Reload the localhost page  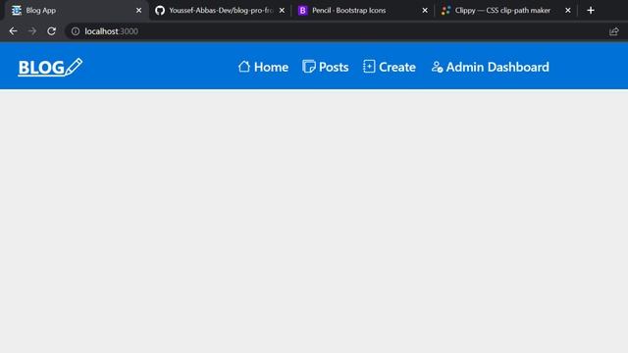tap(52, 31)
